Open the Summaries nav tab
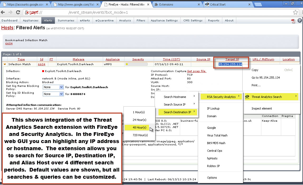The height and width of the screenshot is (185, 303). [x=66, y=20]
